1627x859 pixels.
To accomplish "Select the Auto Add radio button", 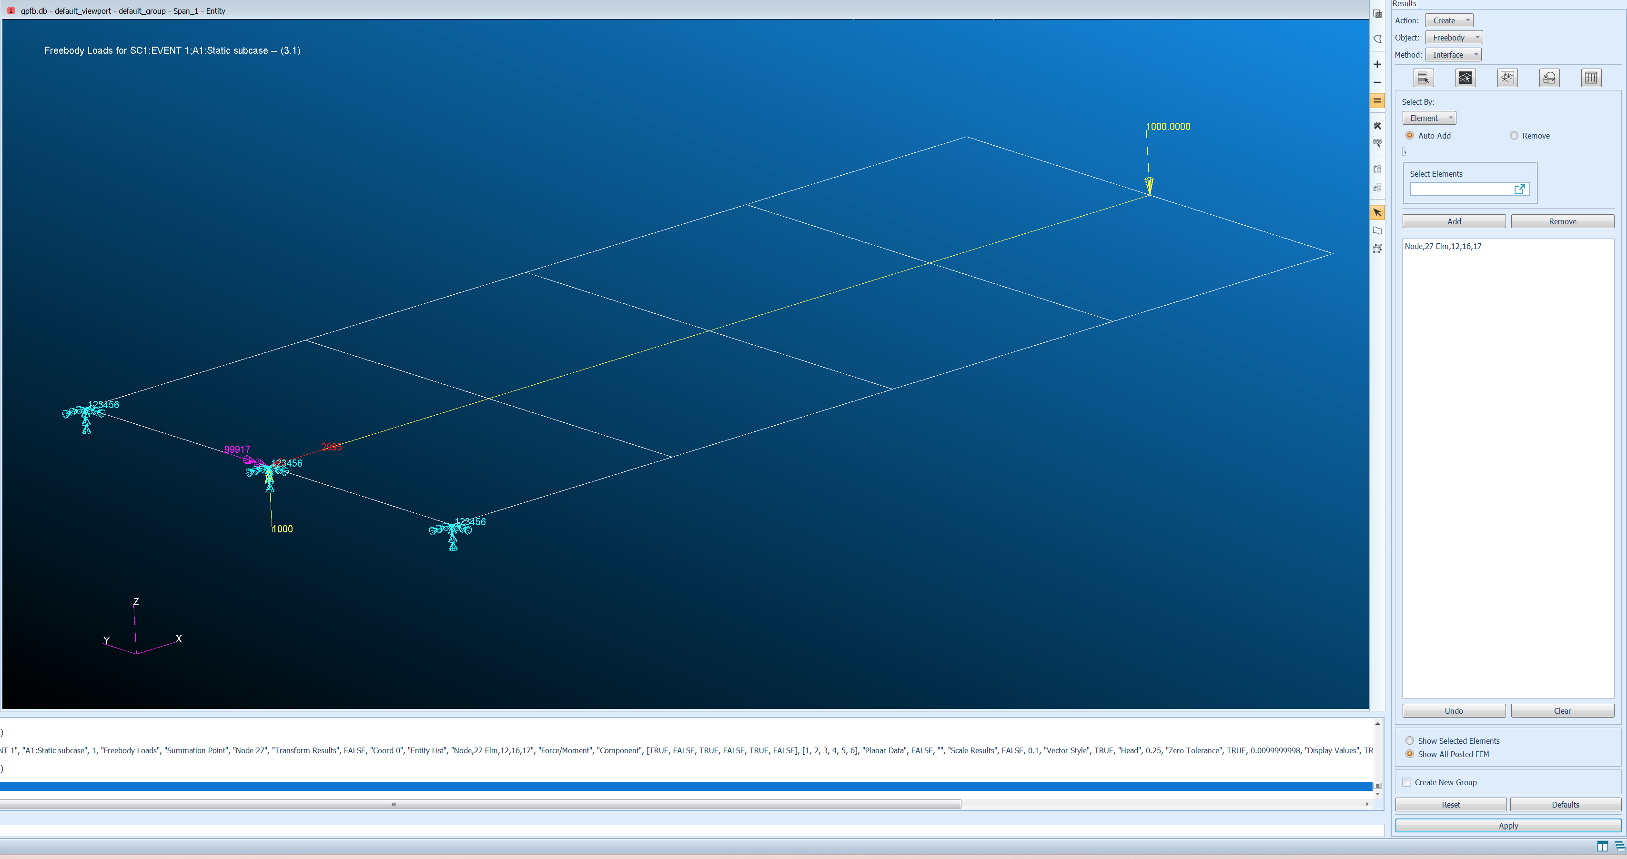I will 1410,136.
